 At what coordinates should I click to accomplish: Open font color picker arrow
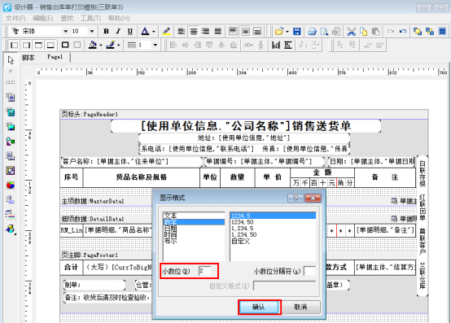point(154,31)
